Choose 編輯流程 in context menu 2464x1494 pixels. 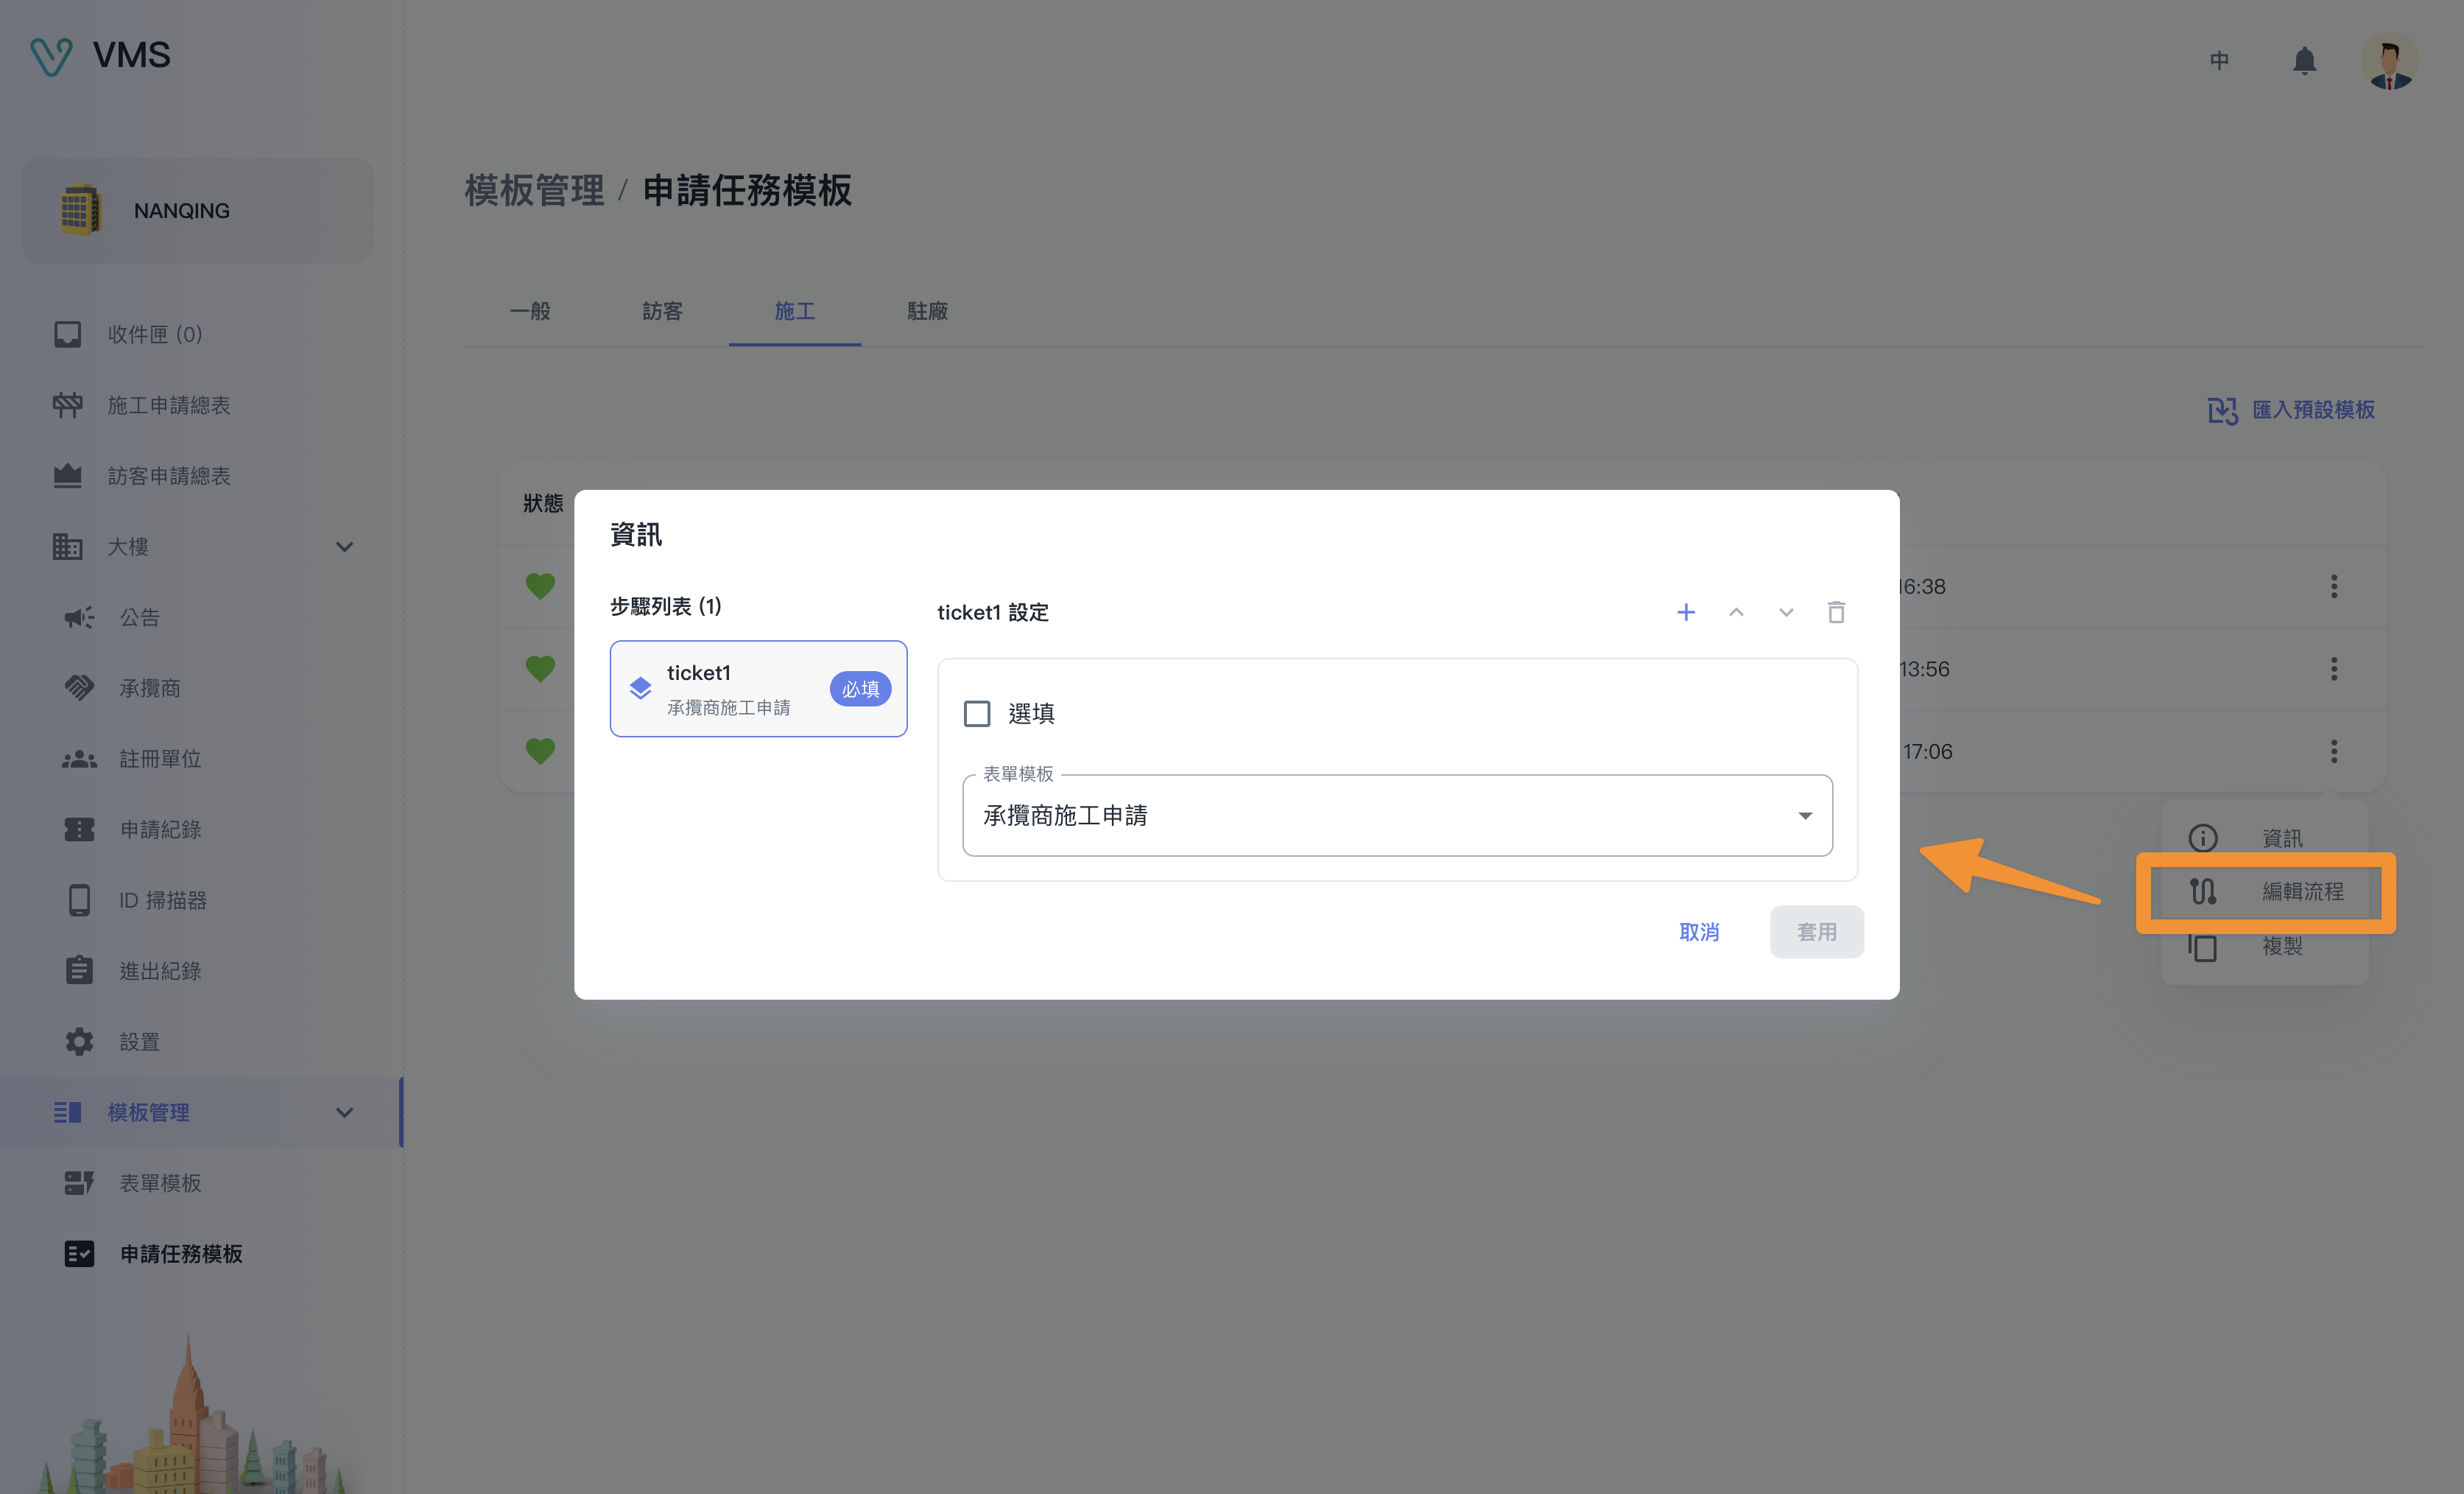click(x=2265, y=891)
